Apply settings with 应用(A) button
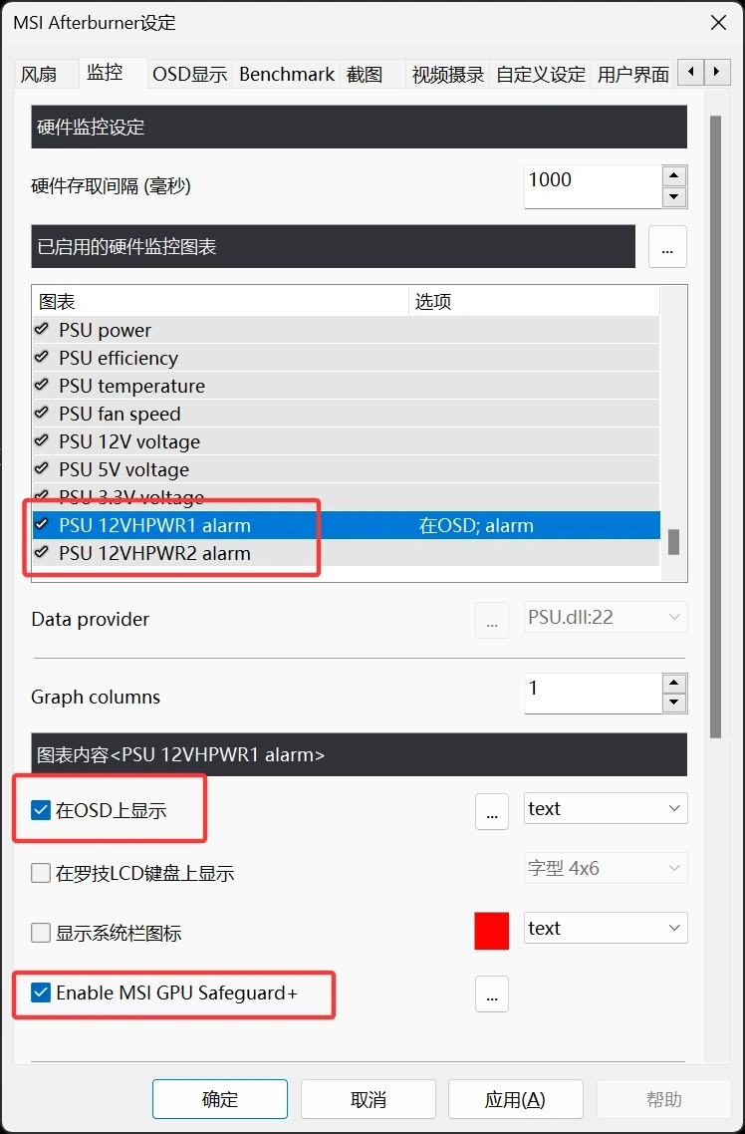 [515, 1099]
